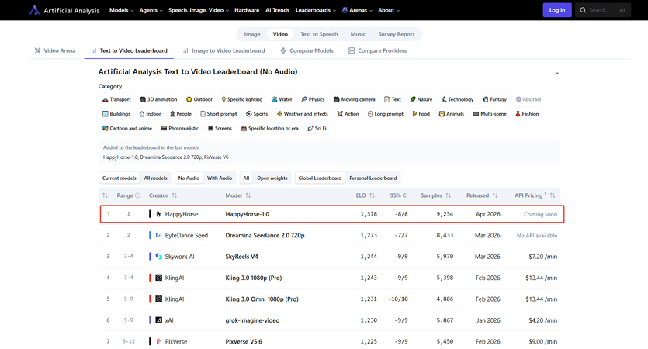
Task: Click the Animals category icon
Action: [x=442, y=114]
